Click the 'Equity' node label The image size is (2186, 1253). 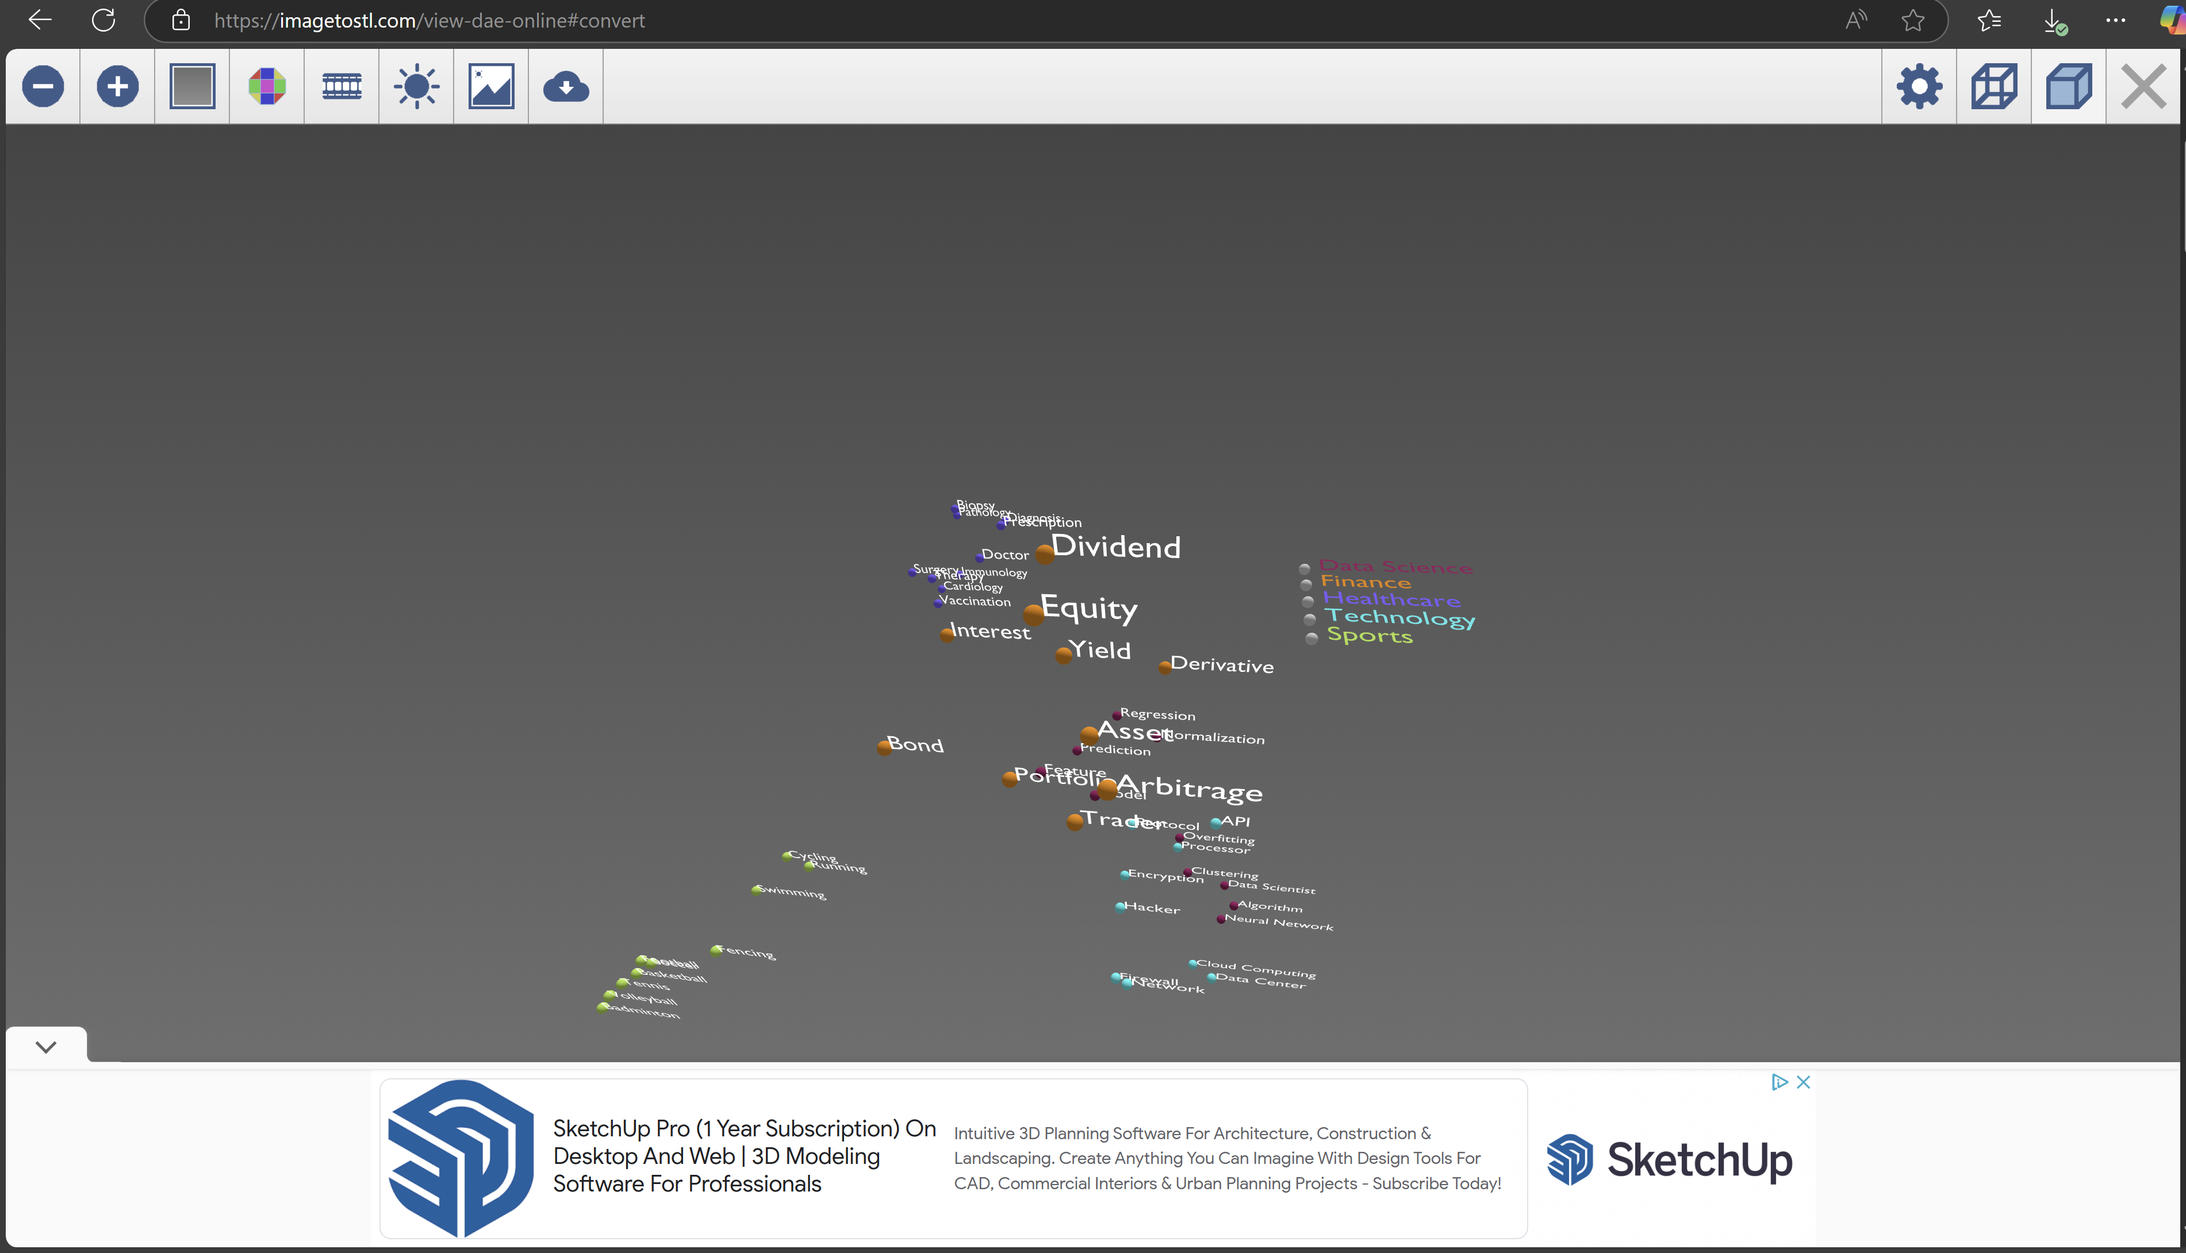(1089, 609)
